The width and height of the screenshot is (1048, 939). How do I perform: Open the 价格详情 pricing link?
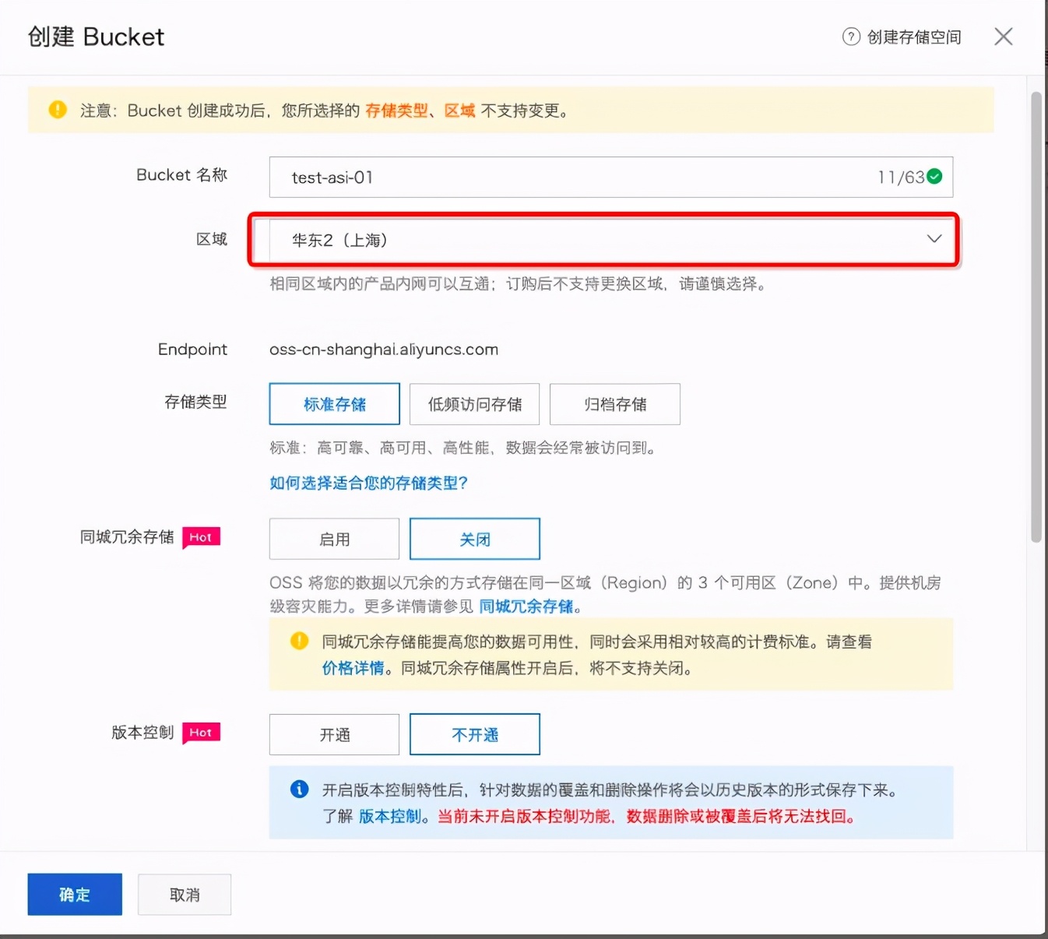pyautogui.click(x=353, y=668)
